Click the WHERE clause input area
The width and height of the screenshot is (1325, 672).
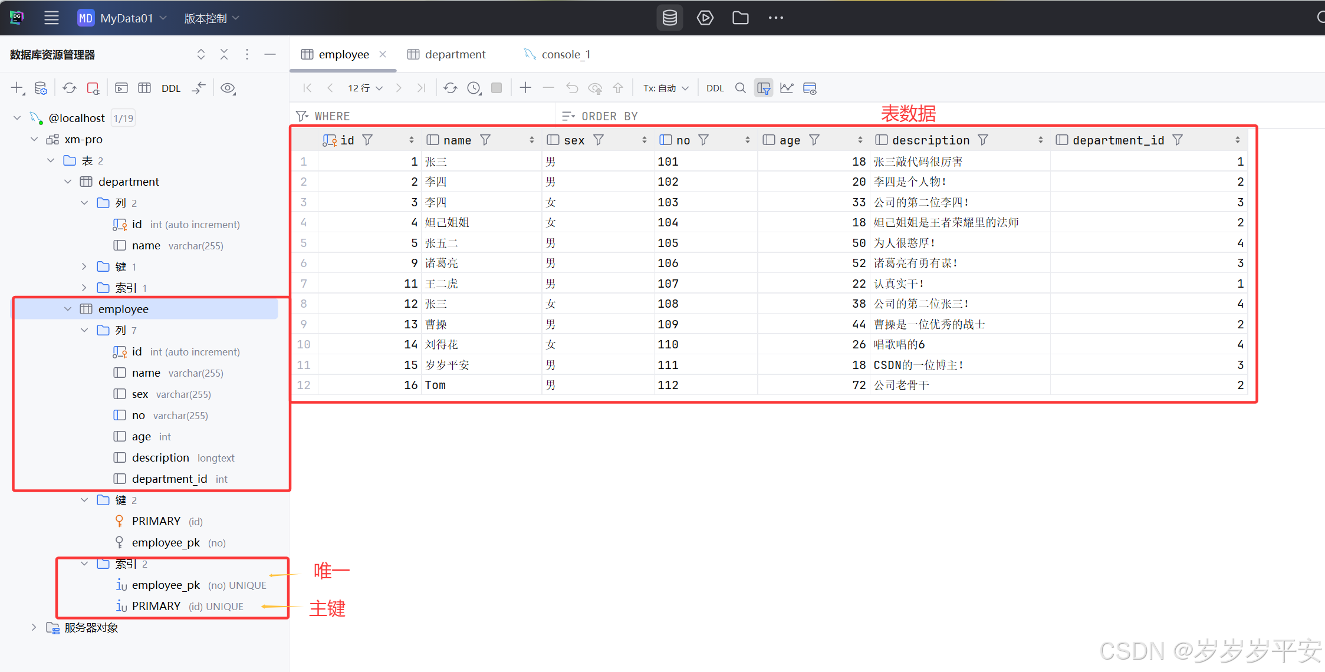tap(413, 116)
